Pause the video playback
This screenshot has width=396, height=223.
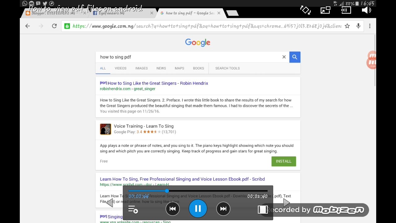click(198, 209)
